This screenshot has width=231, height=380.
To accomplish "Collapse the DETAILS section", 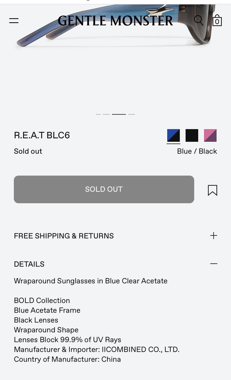I will point(29,264).
